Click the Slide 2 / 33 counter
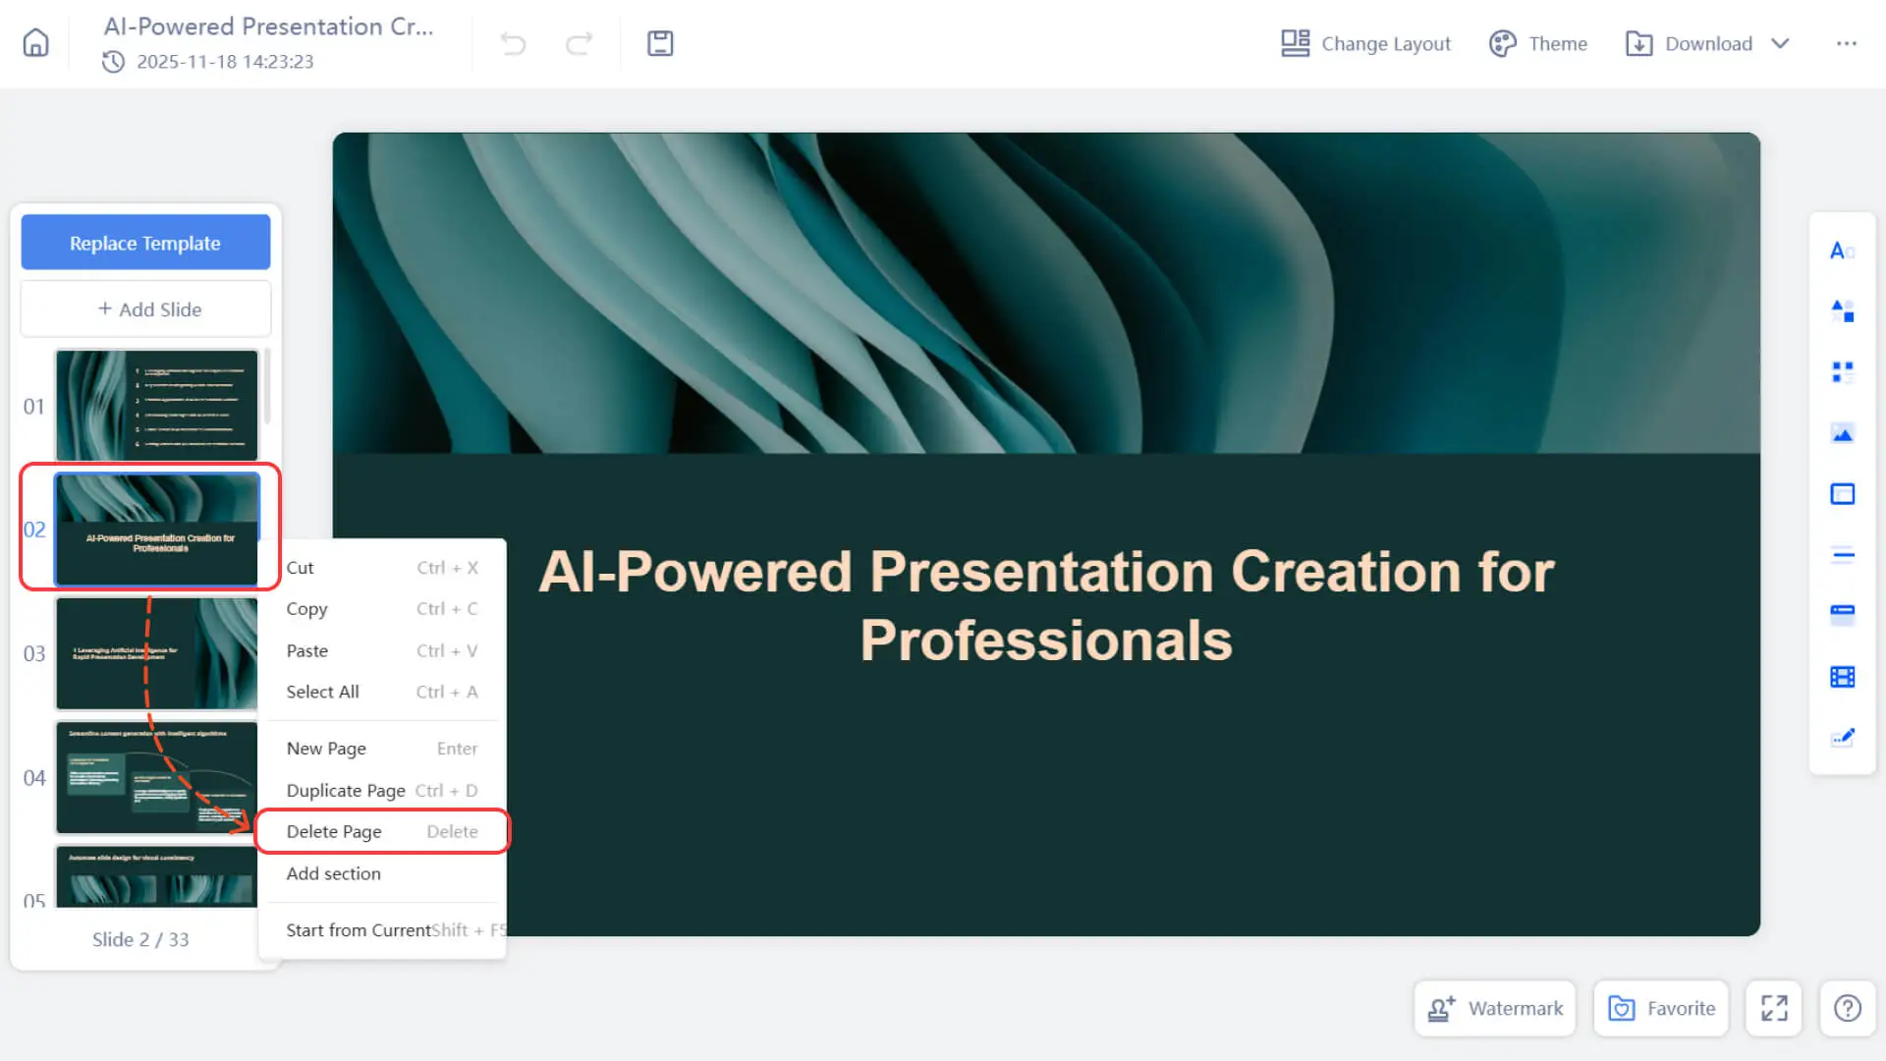The width and height of the screenshot is (1886, 1061). pyautogui.click(x=140, y=939)
